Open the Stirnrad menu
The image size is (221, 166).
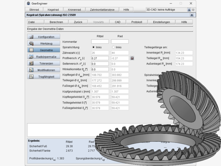point(34,10)
